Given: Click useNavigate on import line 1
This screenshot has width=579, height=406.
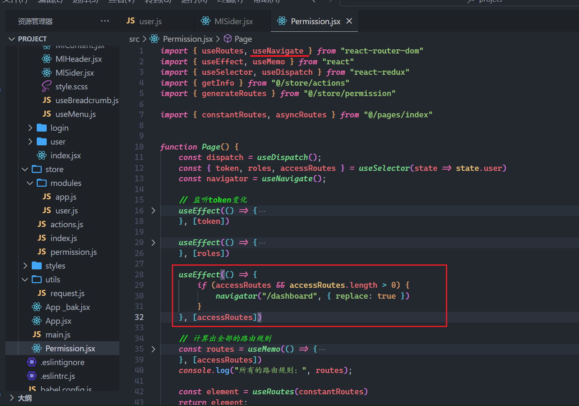Looking at the screenshot, I should (278, 51).
